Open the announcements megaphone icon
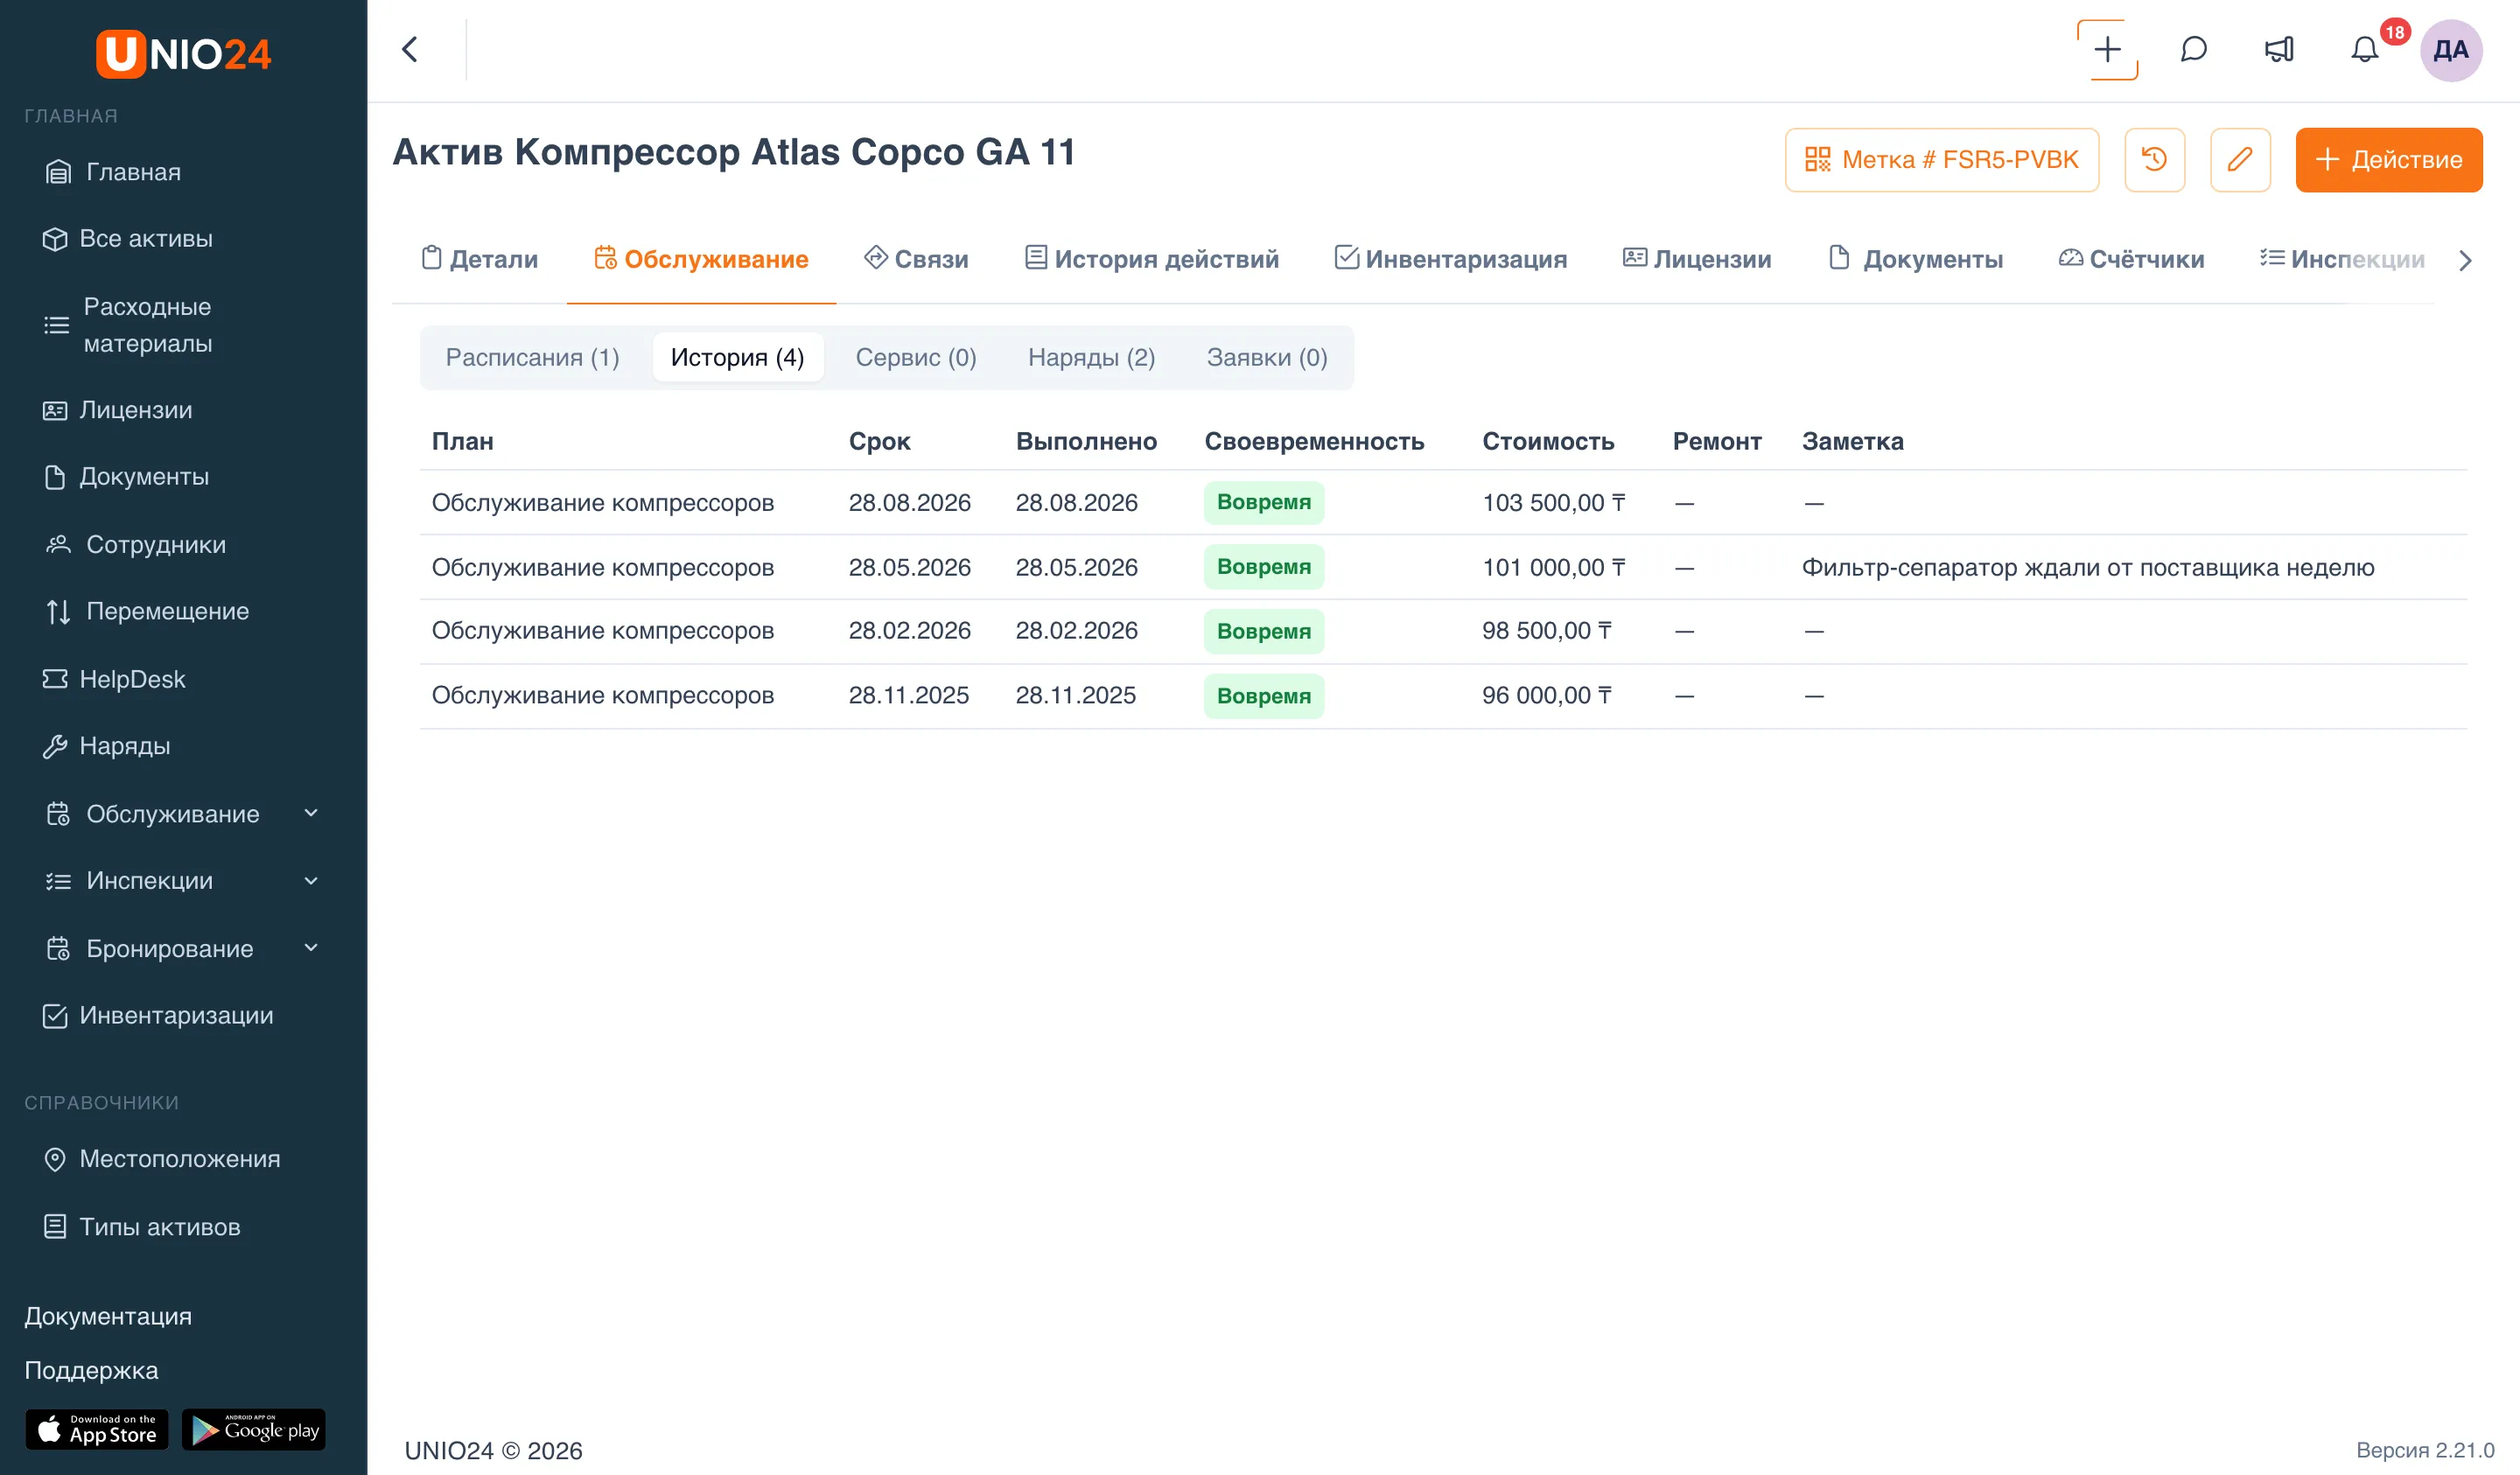The width and height of the screenshot is (2520, 1475). point(2279,50)
